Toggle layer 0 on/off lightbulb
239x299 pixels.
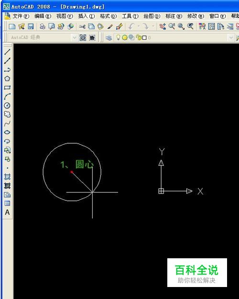pyautogui.click(x=118, y=37)
